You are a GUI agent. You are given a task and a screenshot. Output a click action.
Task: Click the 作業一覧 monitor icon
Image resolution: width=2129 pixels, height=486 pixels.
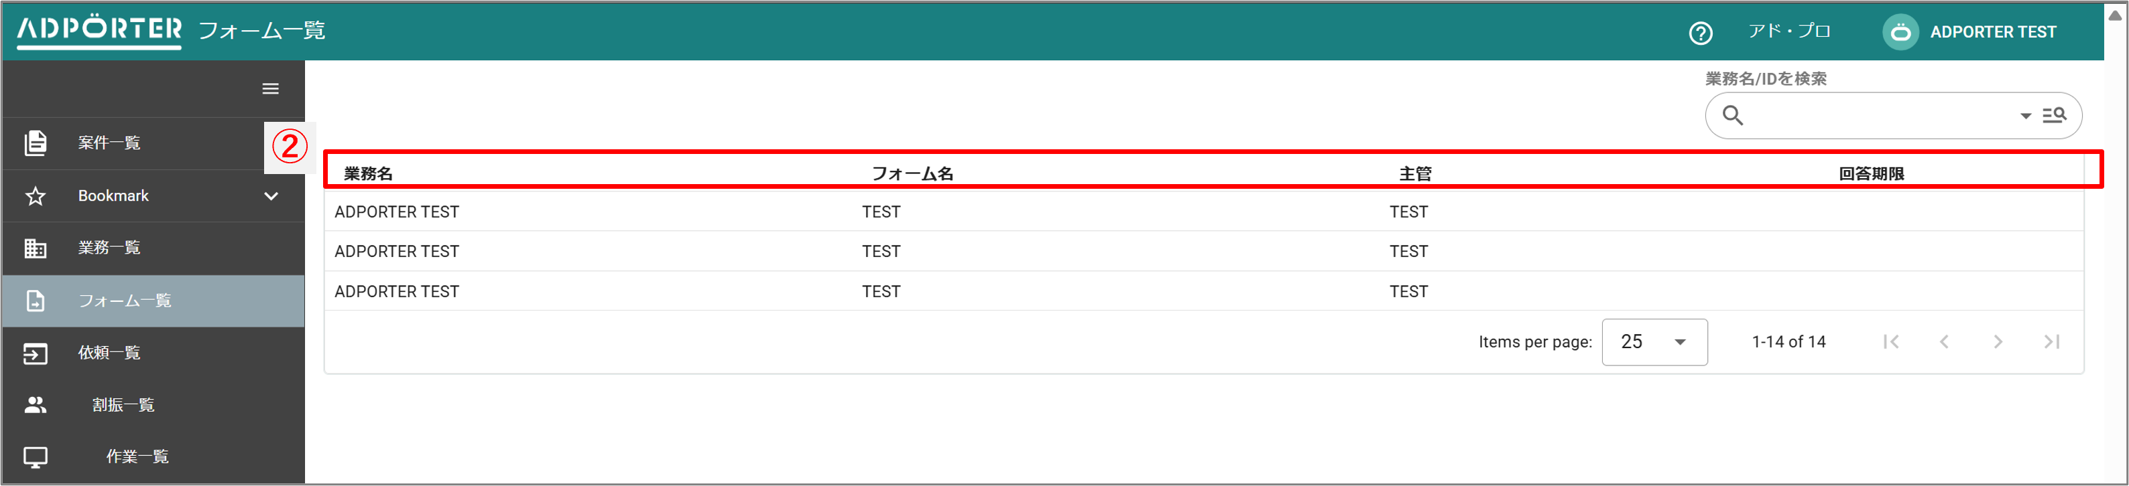35,457
